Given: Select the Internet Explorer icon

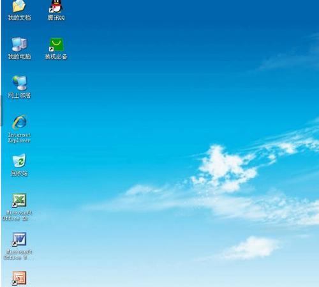Looking at the screenshot, I should [x=19, y=122].
